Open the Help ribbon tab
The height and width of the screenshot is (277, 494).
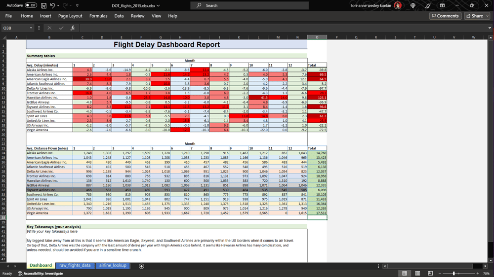click(172, 16)
